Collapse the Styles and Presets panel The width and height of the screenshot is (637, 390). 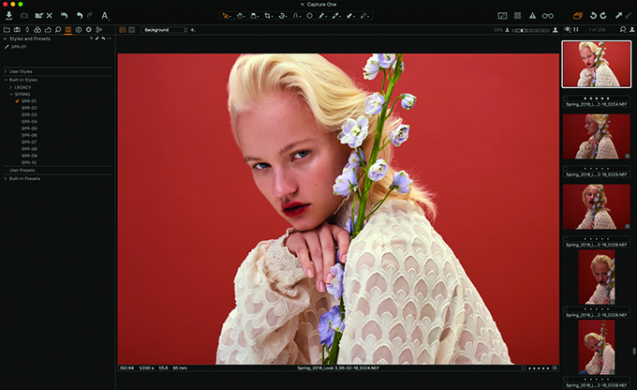5,38
